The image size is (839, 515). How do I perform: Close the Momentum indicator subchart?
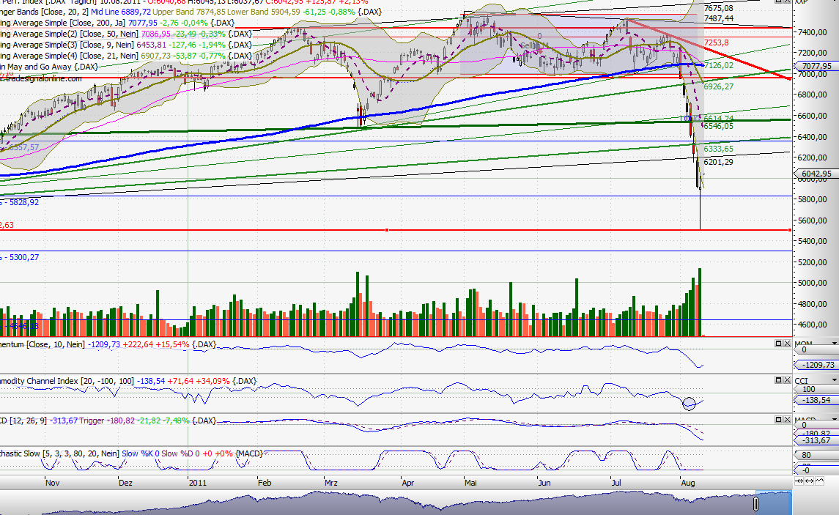coord(787,343)
